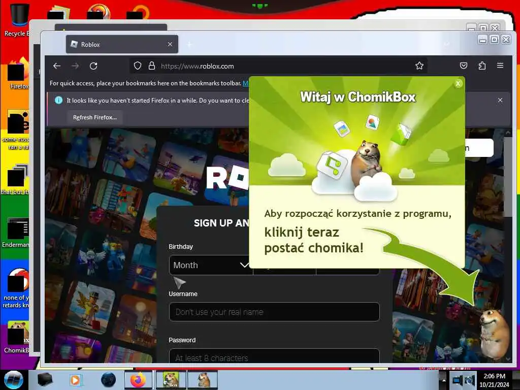Screen dimensions: 520x390
Task: Dismiss the Firefox refresh notification bar
Action: [x=500, y=100]
